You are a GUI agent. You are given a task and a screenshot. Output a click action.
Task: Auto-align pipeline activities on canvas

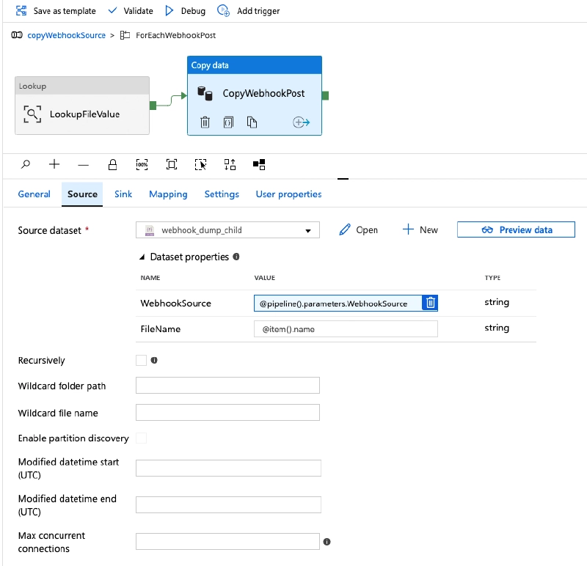(x=230, y=164)
